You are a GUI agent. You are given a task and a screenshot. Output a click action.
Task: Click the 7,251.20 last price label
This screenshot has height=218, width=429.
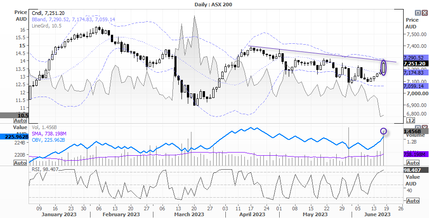pyautogui.click(x=415, y=64)
